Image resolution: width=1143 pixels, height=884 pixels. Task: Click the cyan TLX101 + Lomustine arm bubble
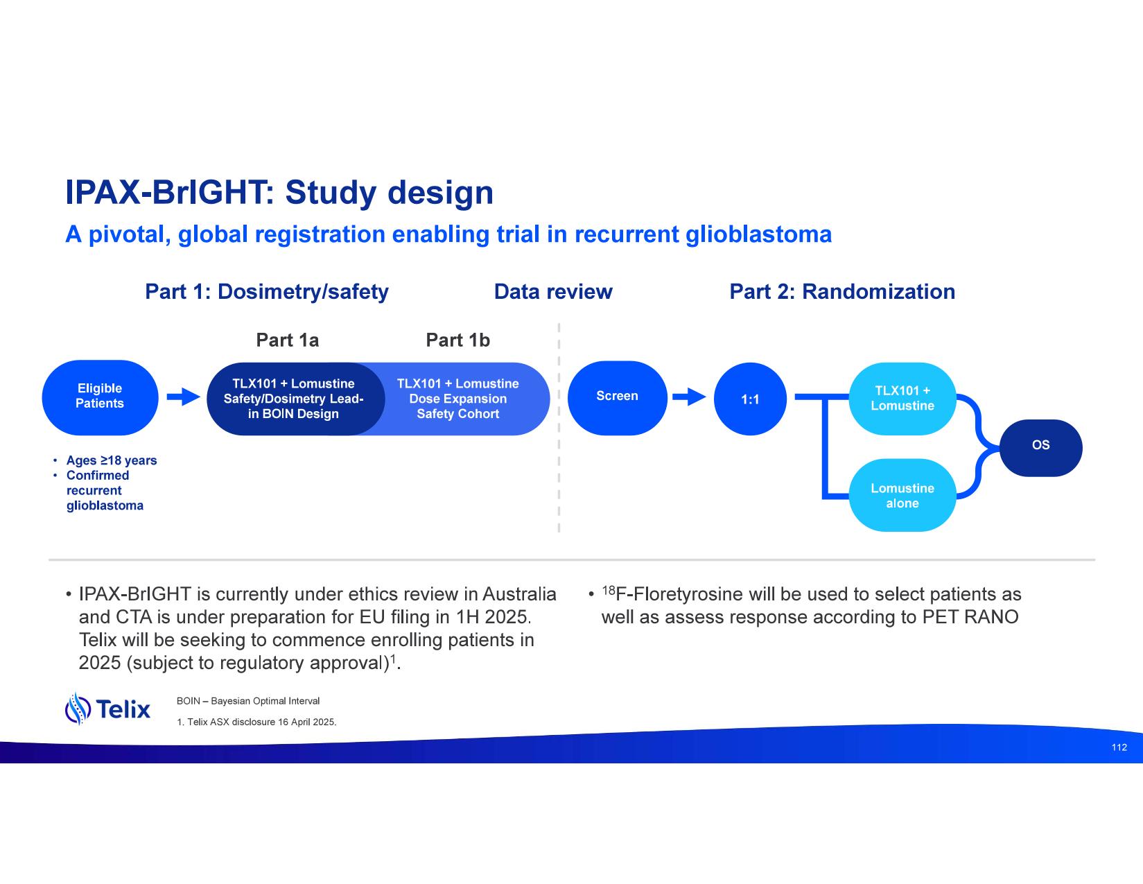902,399
